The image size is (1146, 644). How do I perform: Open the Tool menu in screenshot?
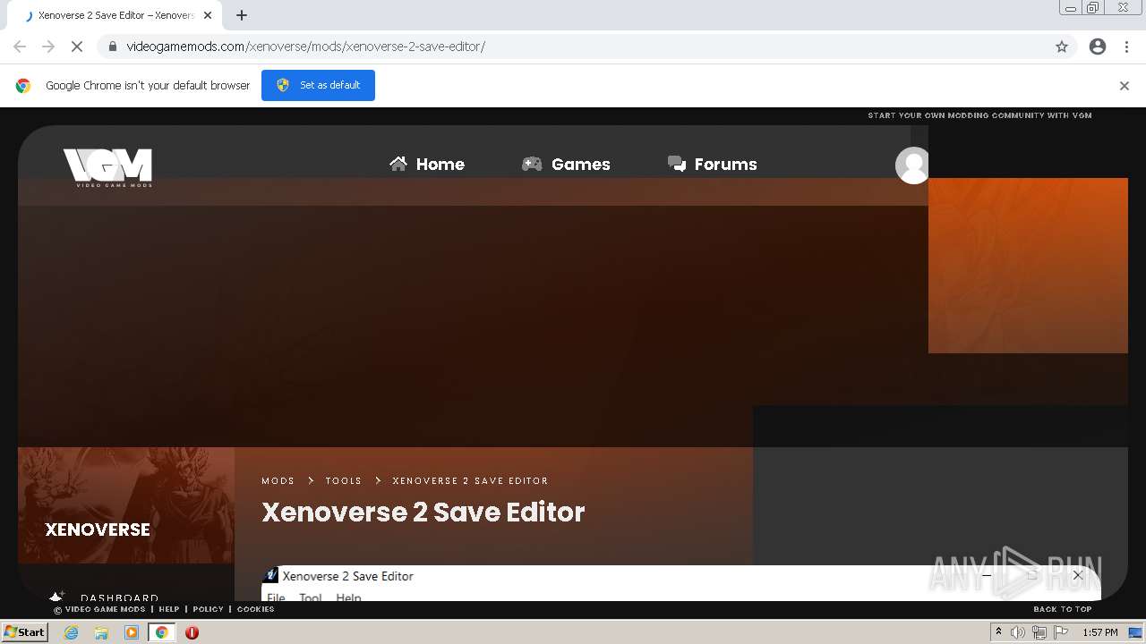click(x=310, y=597)
